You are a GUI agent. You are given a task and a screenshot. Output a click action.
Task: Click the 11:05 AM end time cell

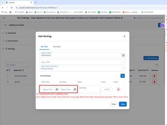click(x=143, y=76)
